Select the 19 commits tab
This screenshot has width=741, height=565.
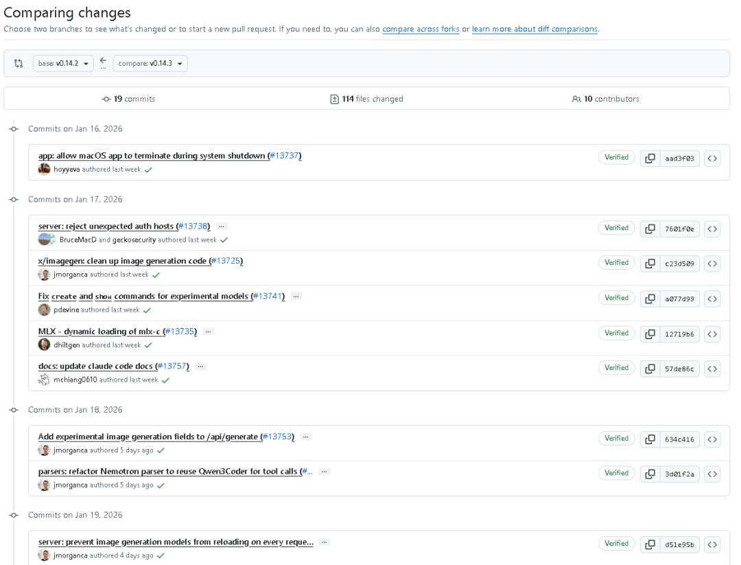[x=129, y=99]
